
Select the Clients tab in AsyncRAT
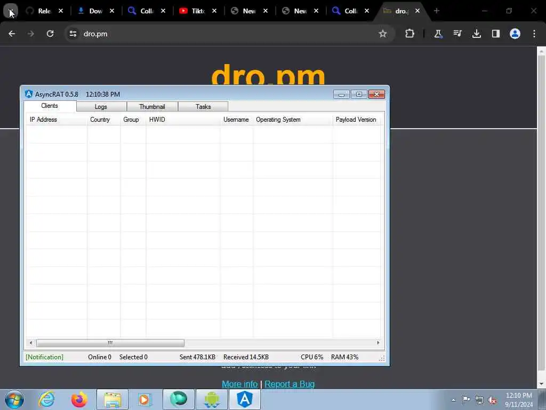(50, 106)
